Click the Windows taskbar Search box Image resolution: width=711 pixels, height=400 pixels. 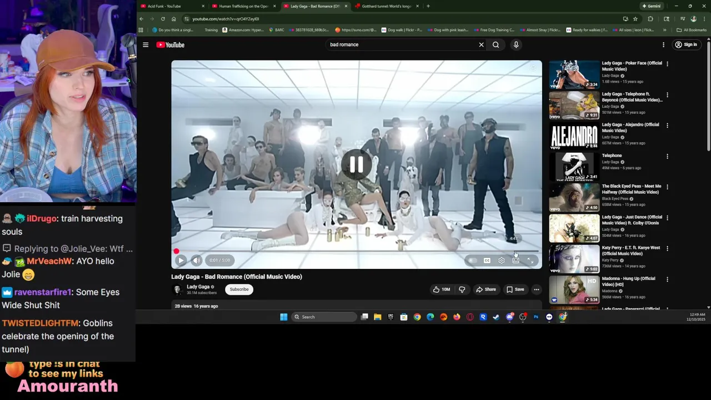[x=325, y=317]
